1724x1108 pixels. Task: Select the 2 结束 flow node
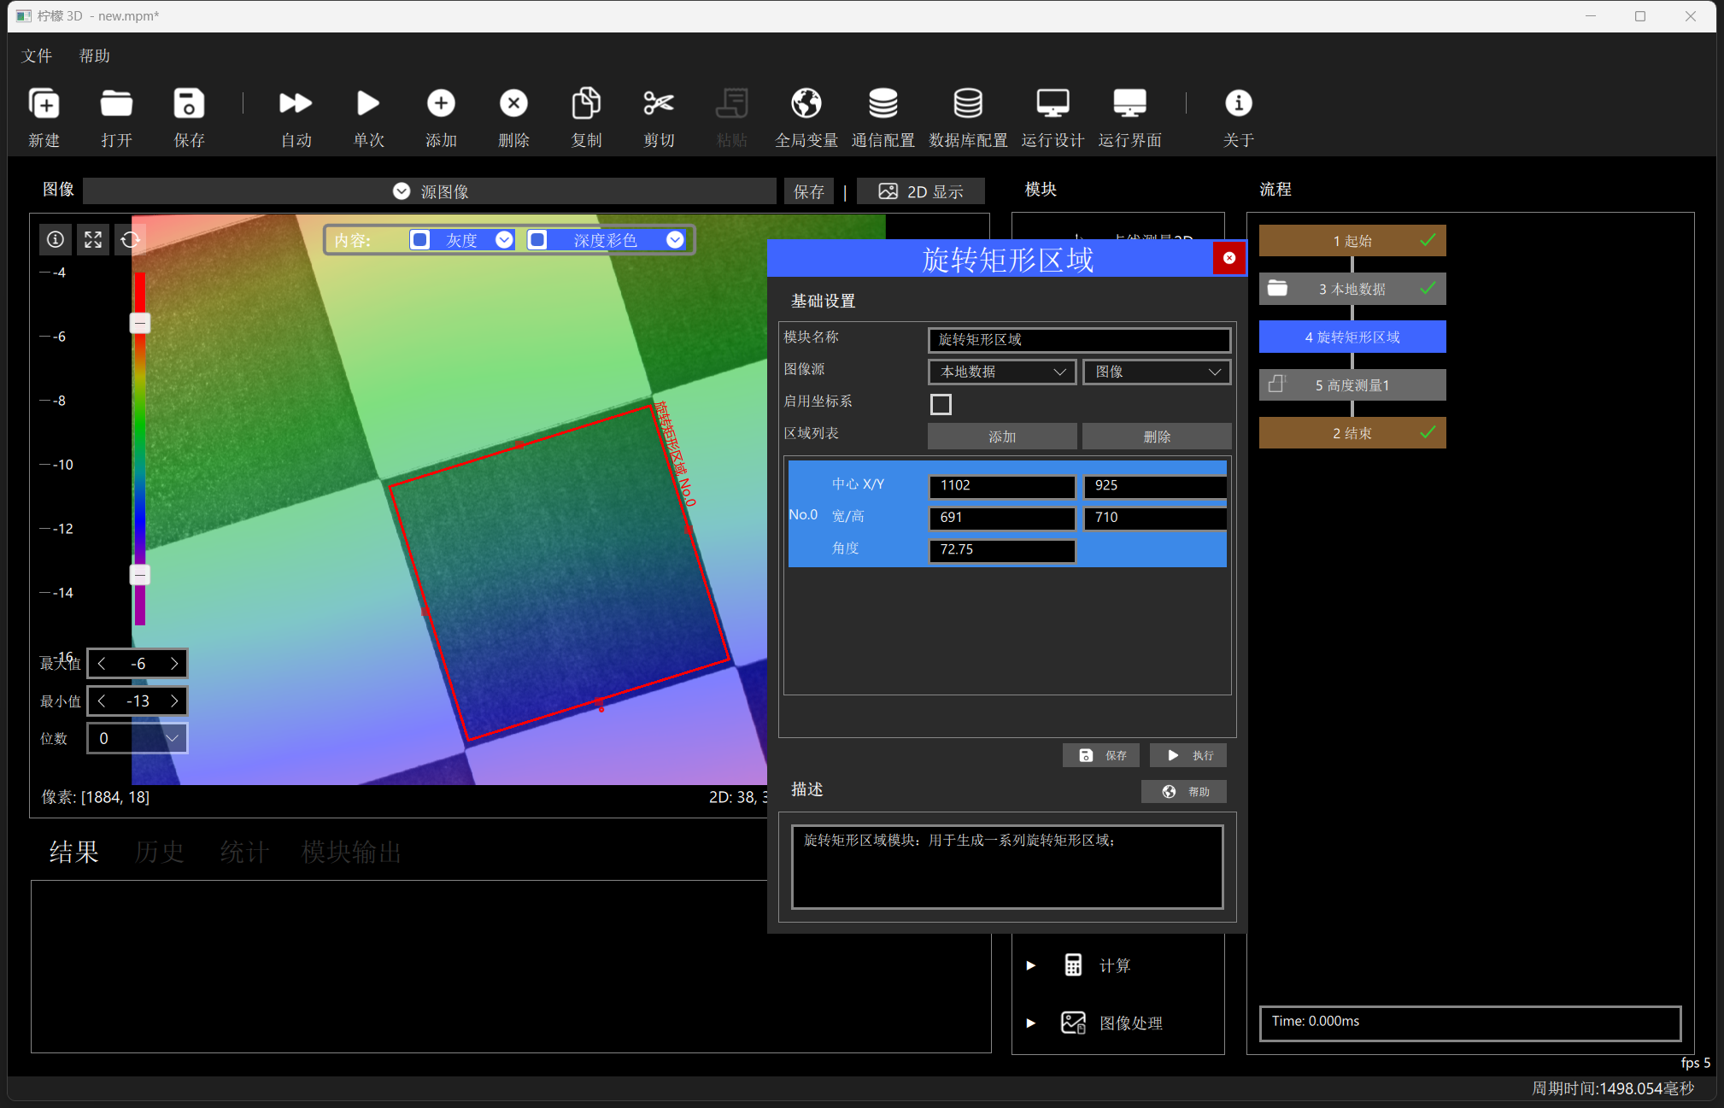click(x=1352, y=433)
